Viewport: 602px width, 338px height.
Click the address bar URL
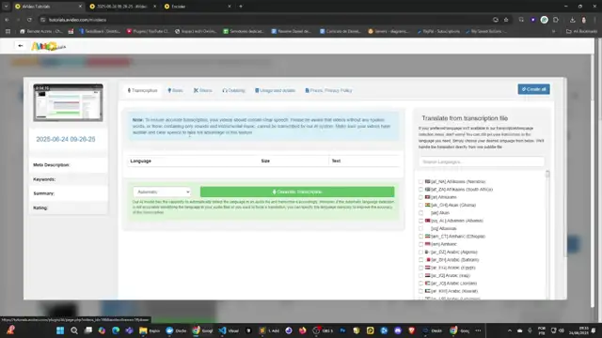[77, 20]
